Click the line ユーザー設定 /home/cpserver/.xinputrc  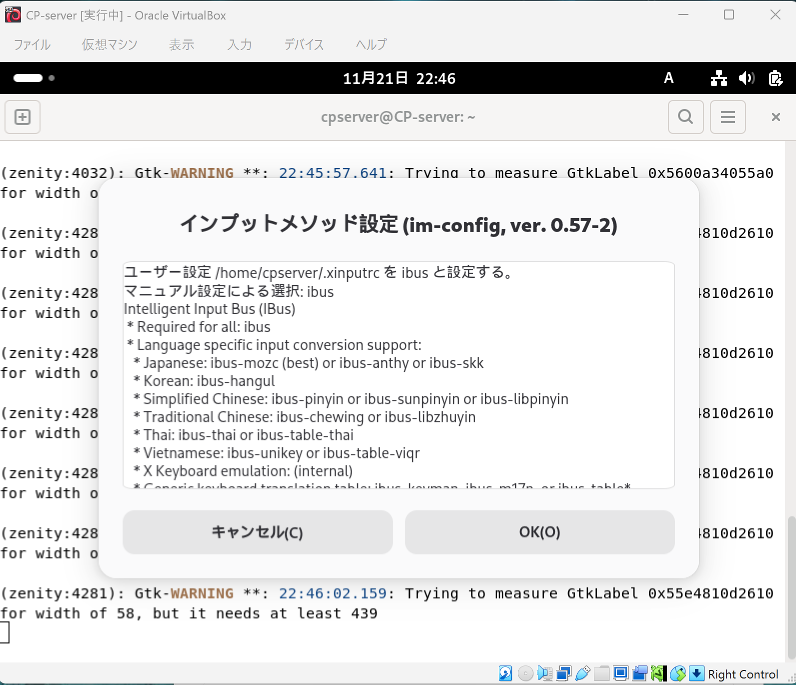click(319, 273)
